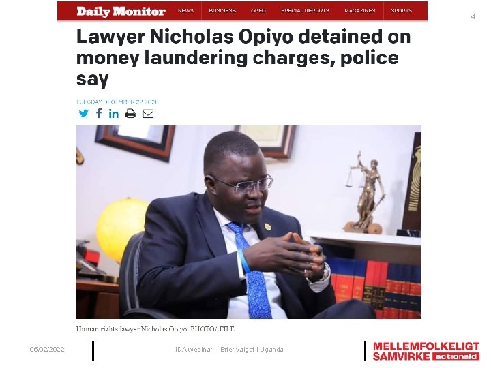The height and width of the screenshot is (368, 491).
Task: Open the Sports section
Action: tap(402, 11)
